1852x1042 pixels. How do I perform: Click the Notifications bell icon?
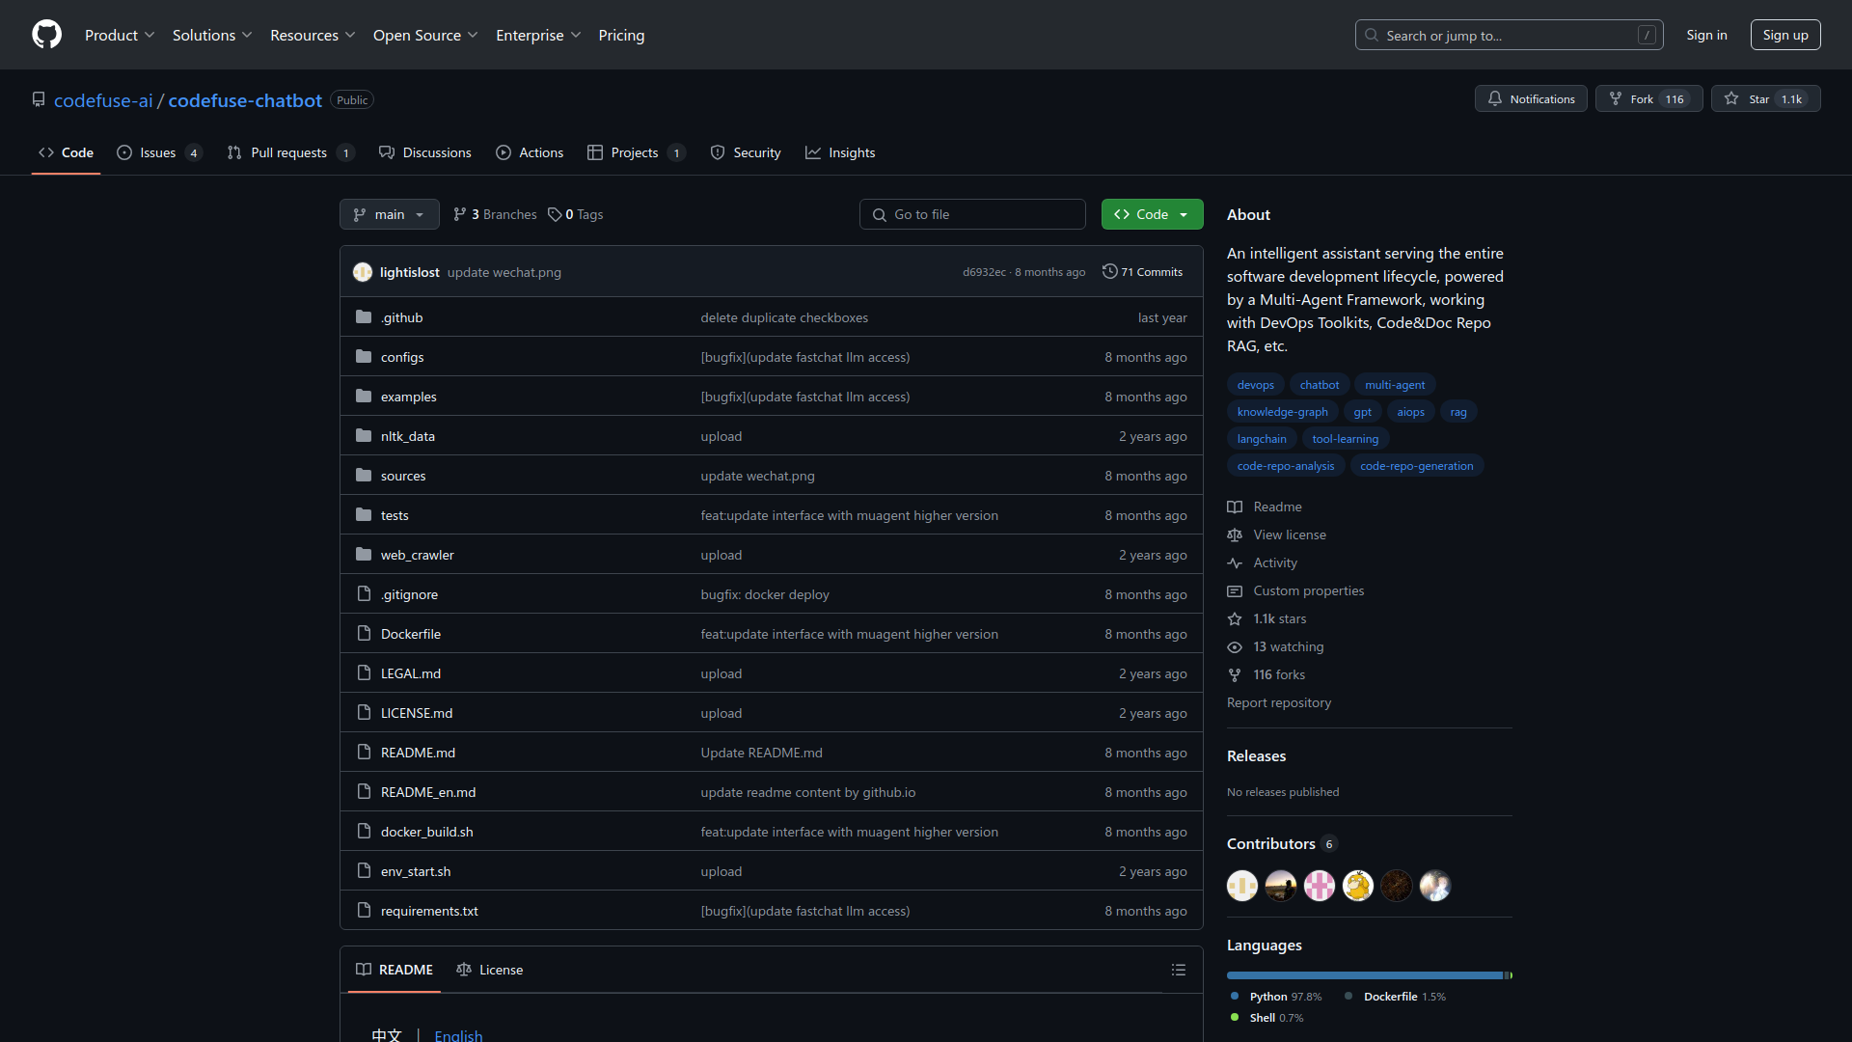(1494, 98)
